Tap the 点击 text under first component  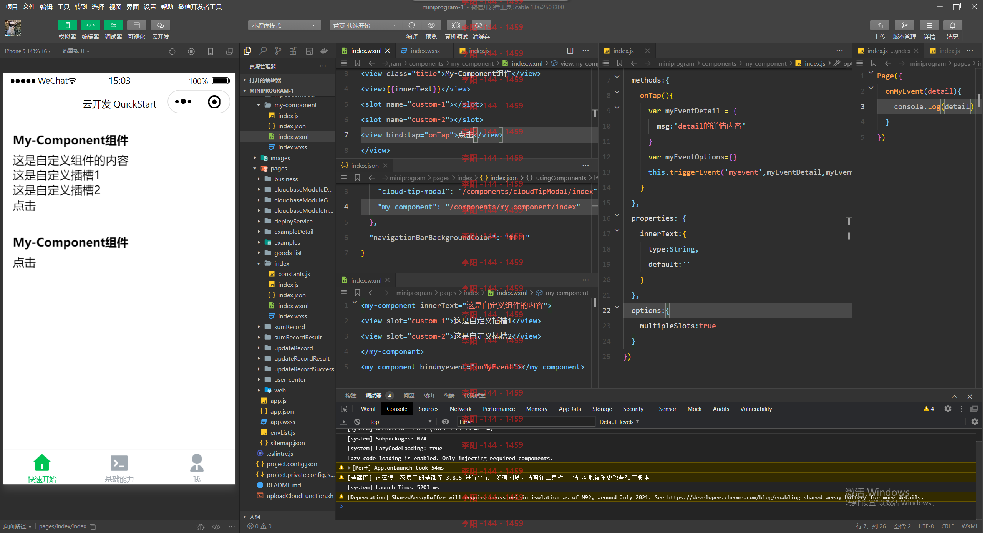tap(24, 206)
